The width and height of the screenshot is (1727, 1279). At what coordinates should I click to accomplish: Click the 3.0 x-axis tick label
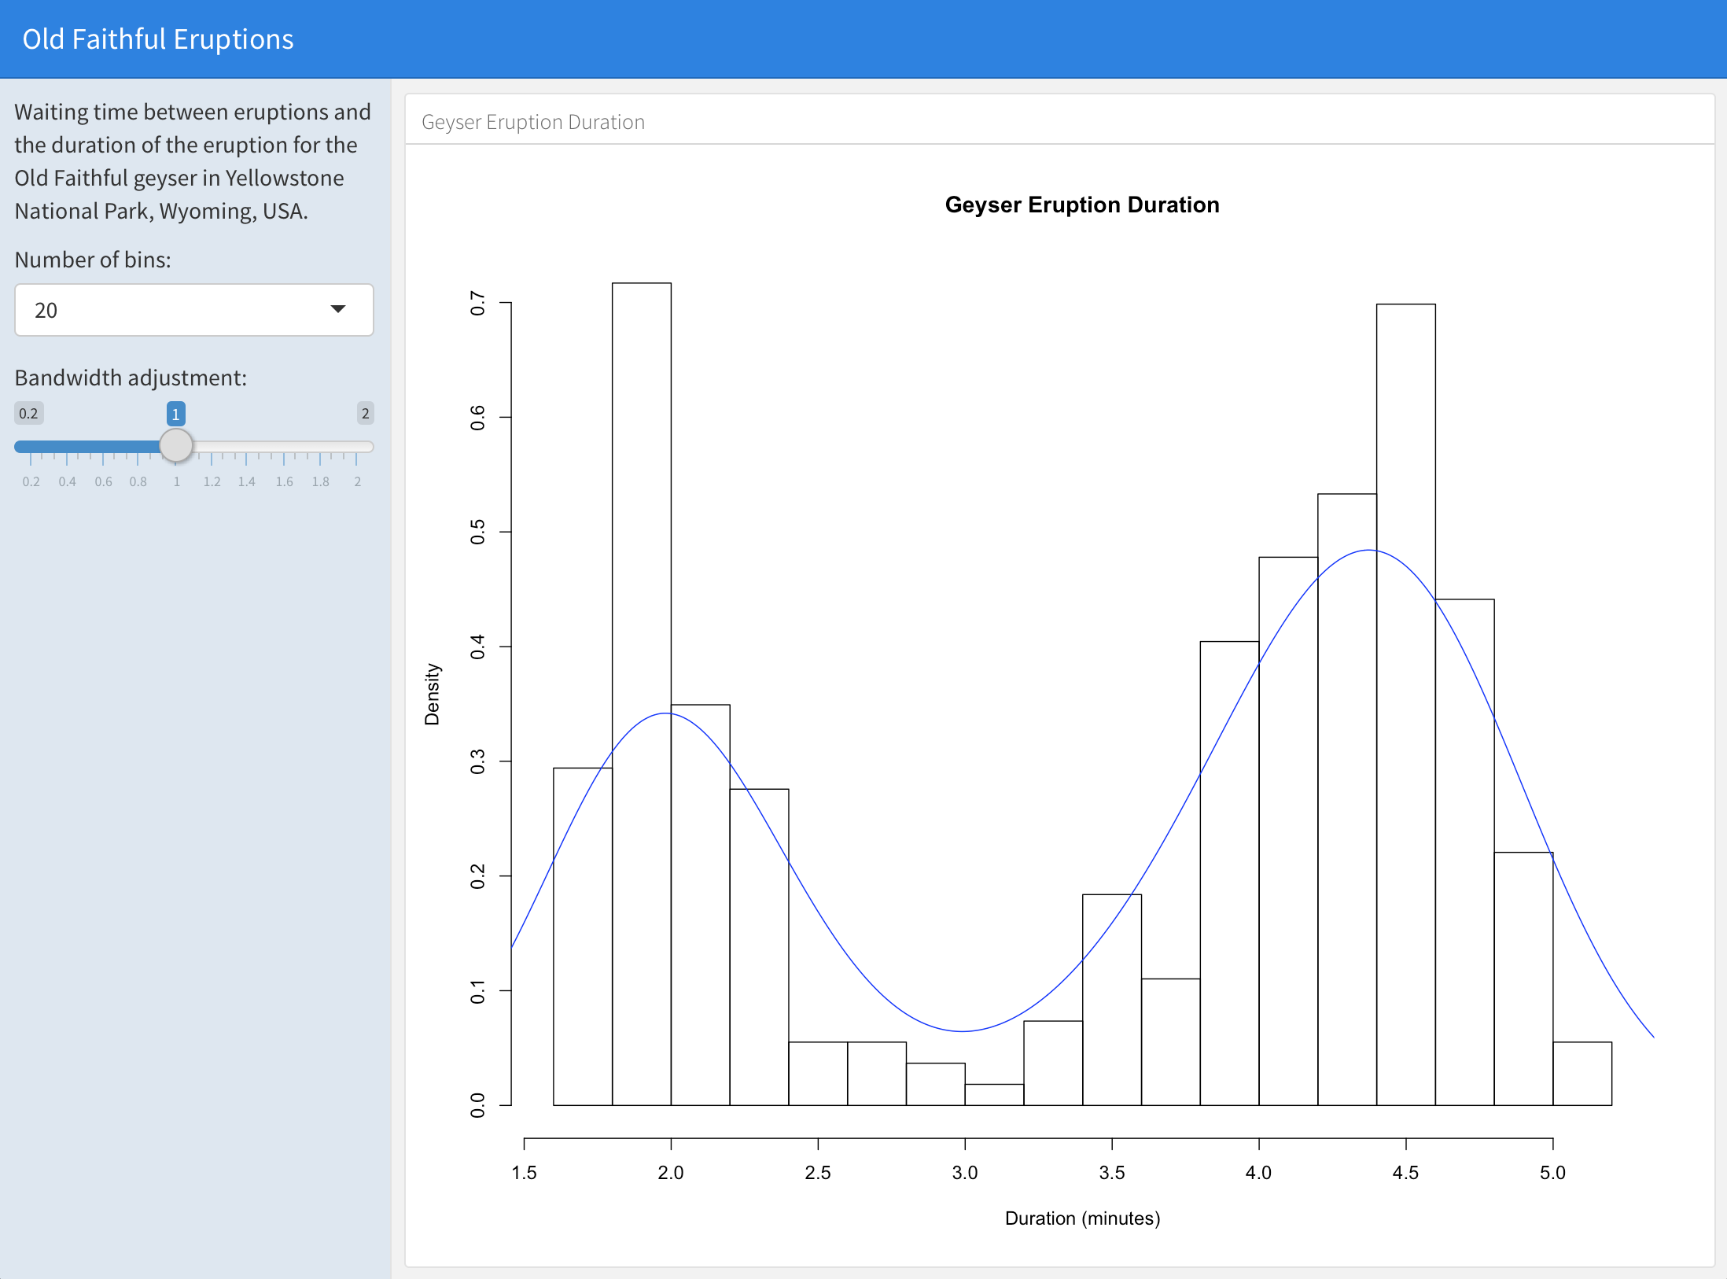point(964,1172)
